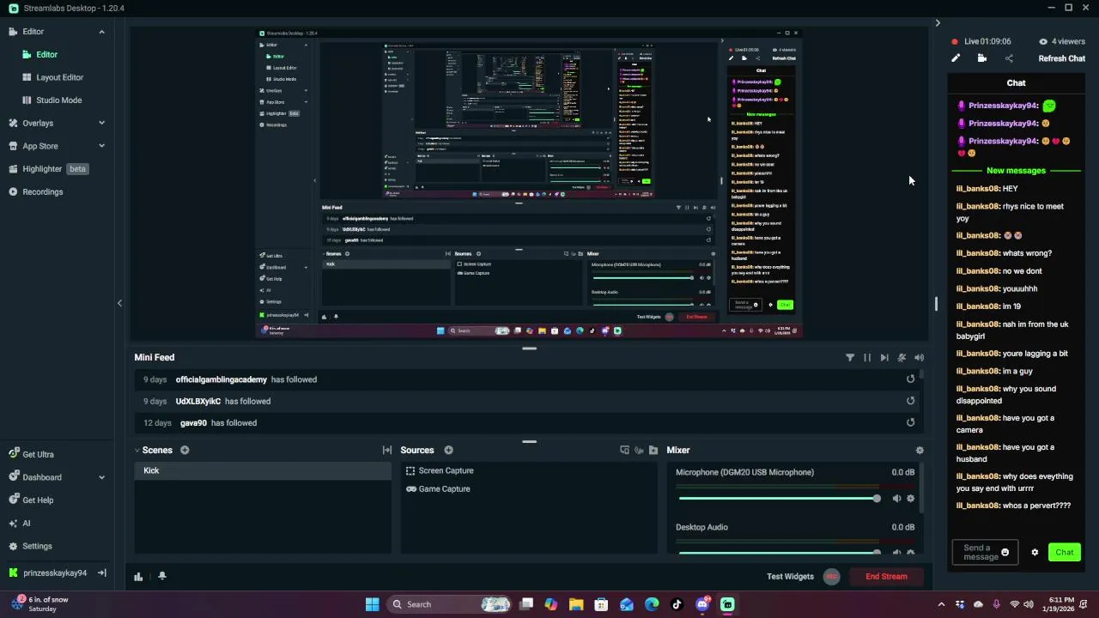
Task: Open chat settings gear
Action: 1035,553
